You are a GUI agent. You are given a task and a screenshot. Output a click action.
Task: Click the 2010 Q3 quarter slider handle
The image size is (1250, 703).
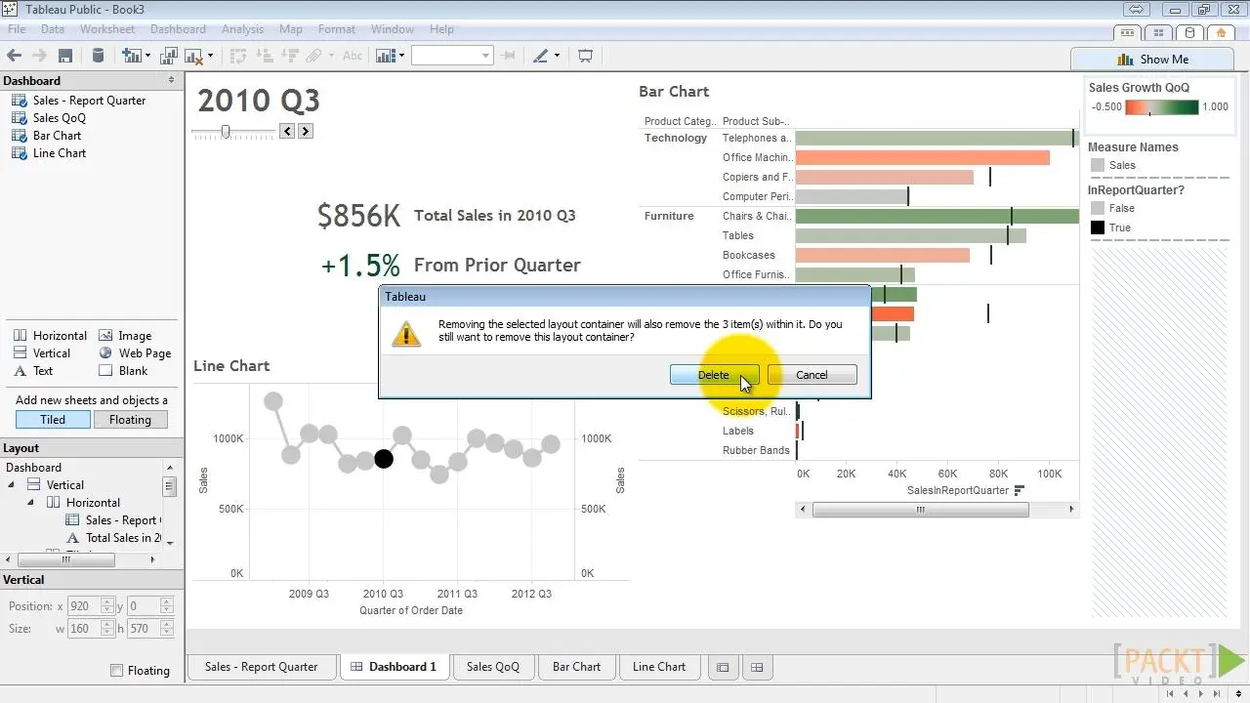(226, 131)
